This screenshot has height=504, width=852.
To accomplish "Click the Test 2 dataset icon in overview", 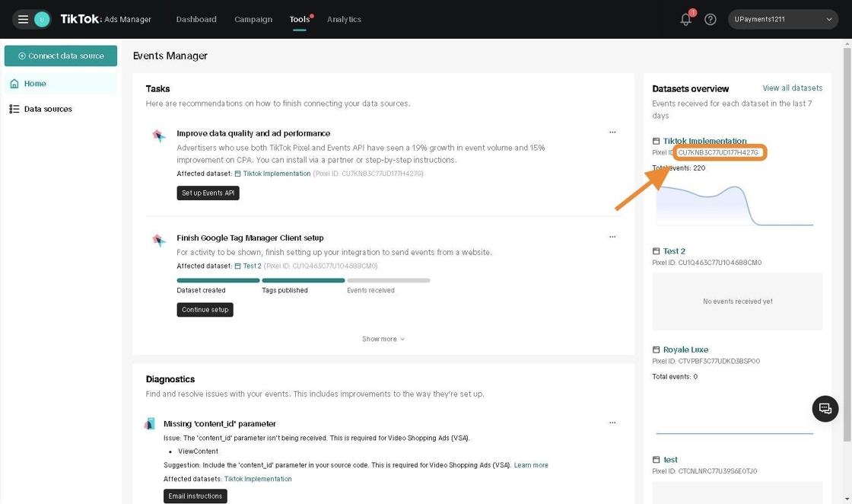I will click(x=656, y=251).
